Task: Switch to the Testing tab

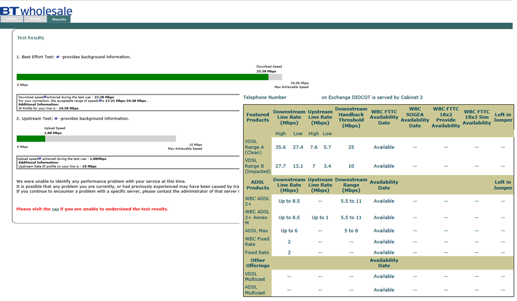Action: click(35, 19)
